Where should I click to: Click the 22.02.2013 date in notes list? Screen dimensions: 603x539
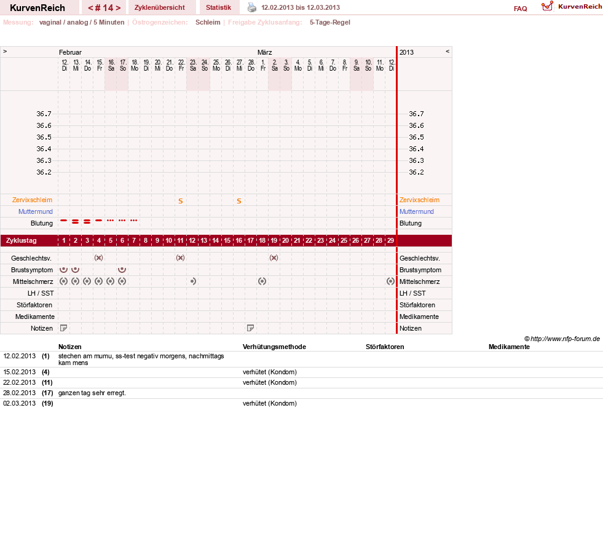click(19, 382)
